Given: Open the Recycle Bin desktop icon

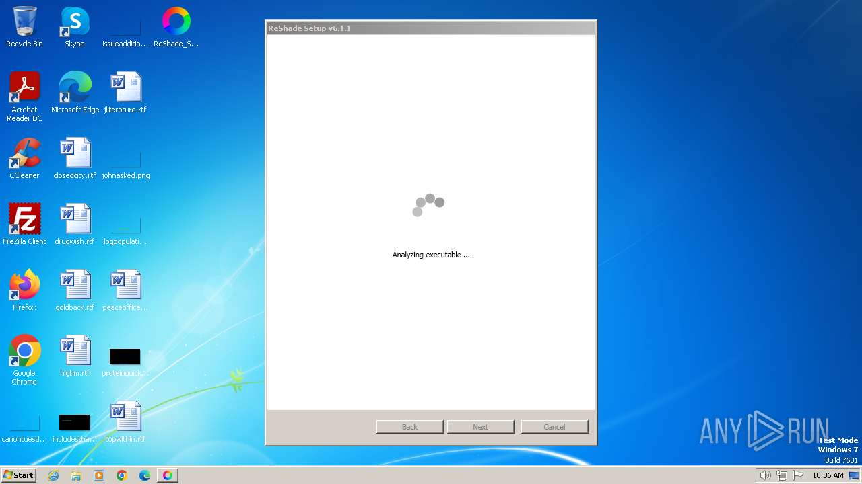Looking at the screenshot, I should click(x=24, y=27).
